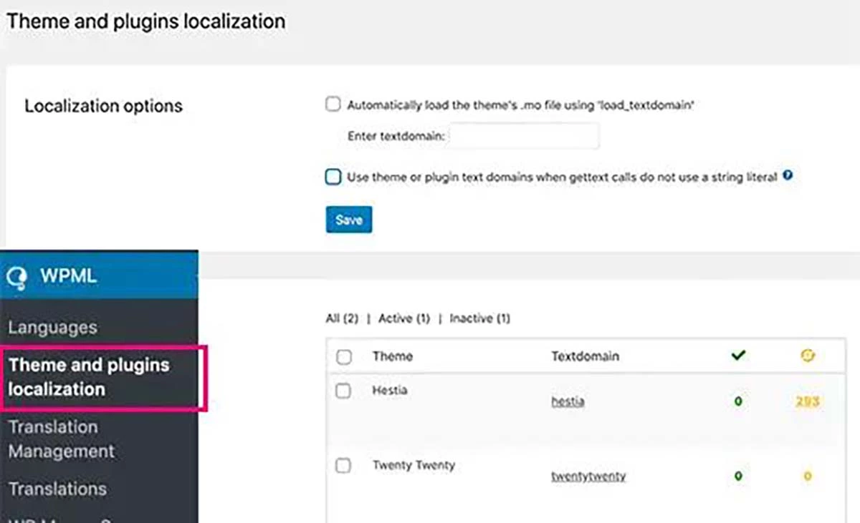Enable automatically load theme's .mo file checkbox
The height and width of the screenshot is (523, 860).
coord(333,104)
